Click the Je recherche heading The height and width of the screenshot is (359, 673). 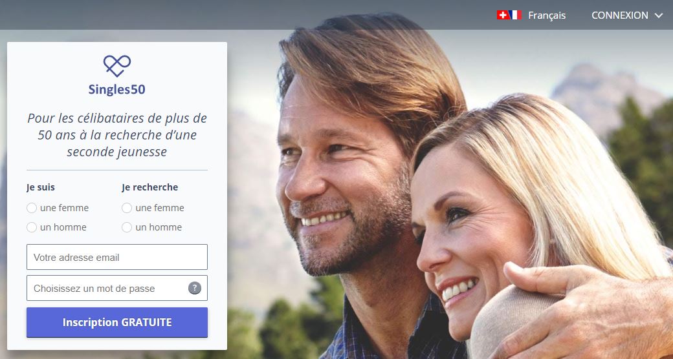(x=149, y=187)
